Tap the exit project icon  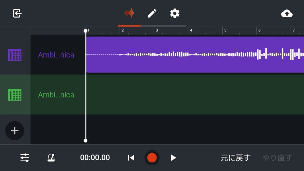[x=17, y=13]
